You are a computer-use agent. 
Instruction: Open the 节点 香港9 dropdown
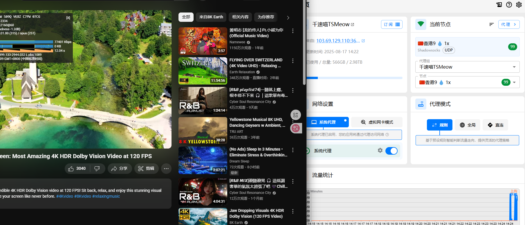pos(467,82)
